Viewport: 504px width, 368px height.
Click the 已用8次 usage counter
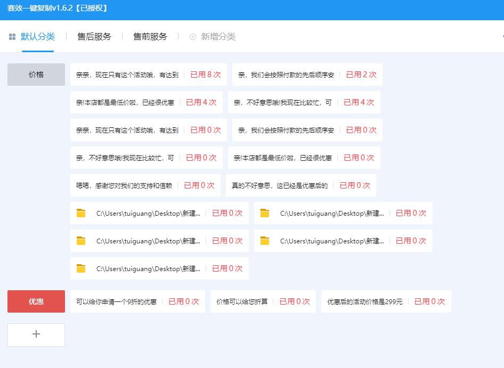[206, 75]
